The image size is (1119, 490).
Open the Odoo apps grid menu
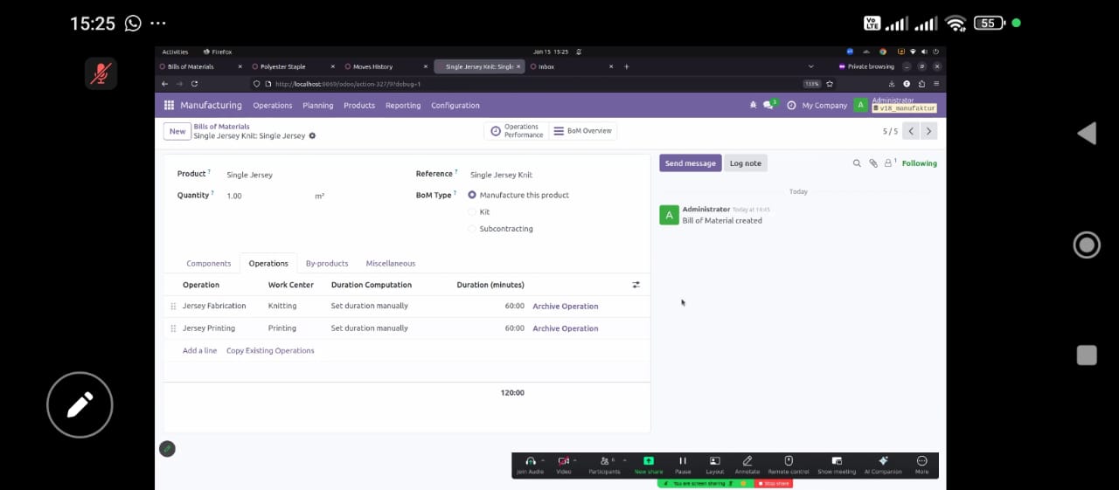click(169, 106)
